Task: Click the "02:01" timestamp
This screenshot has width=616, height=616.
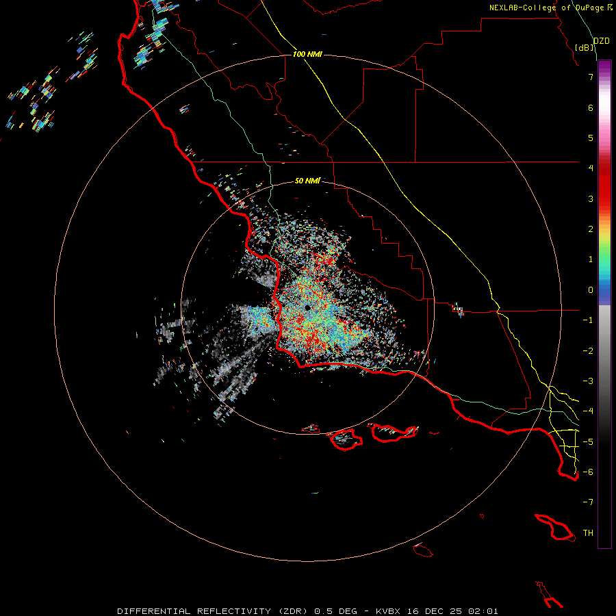Action: [483, 611]
